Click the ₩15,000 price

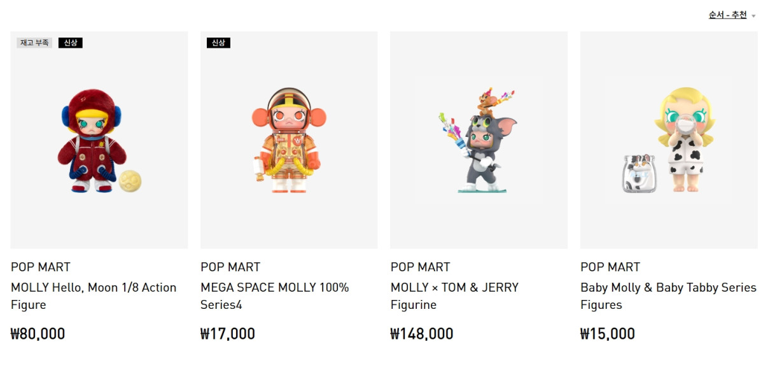click(608, 334)
